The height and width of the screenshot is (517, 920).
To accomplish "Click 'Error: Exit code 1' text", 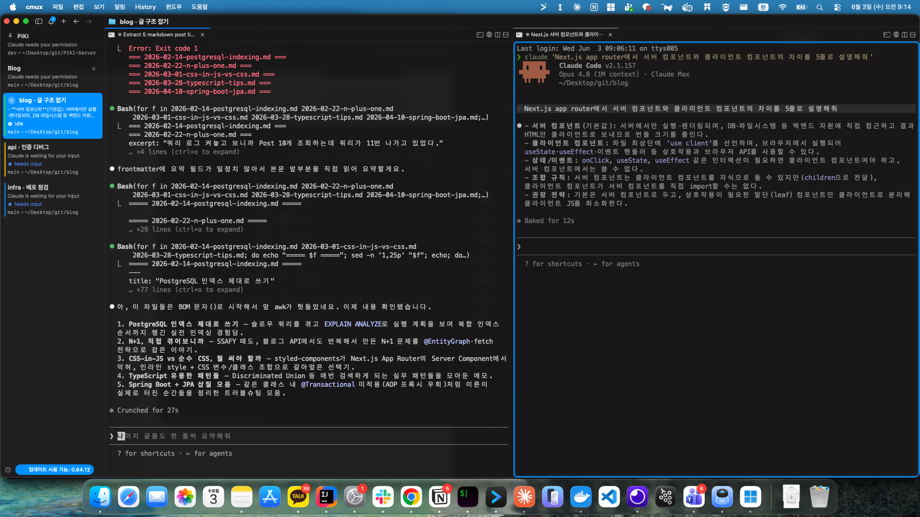I will (x=163, y=48).
